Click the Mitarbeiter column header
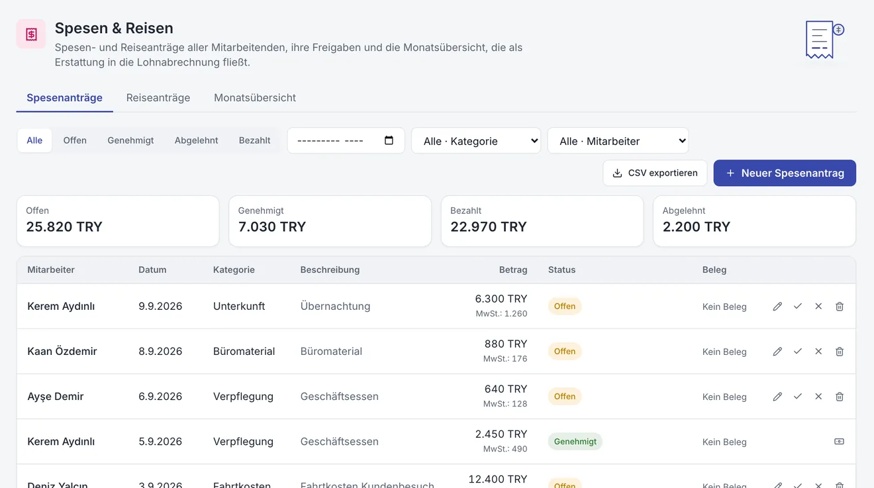Screen dimensions: 874x488 point(51,270)
